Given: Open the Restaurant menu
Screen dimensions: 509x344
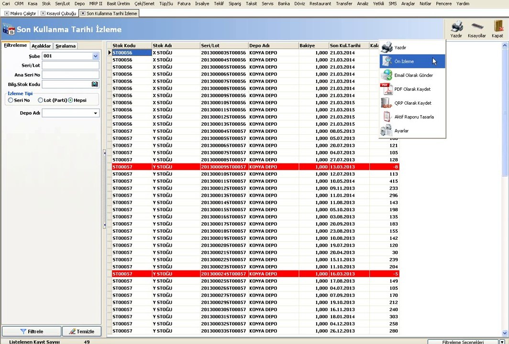Looking at the screenshot, I should click(x=320, y=3).
